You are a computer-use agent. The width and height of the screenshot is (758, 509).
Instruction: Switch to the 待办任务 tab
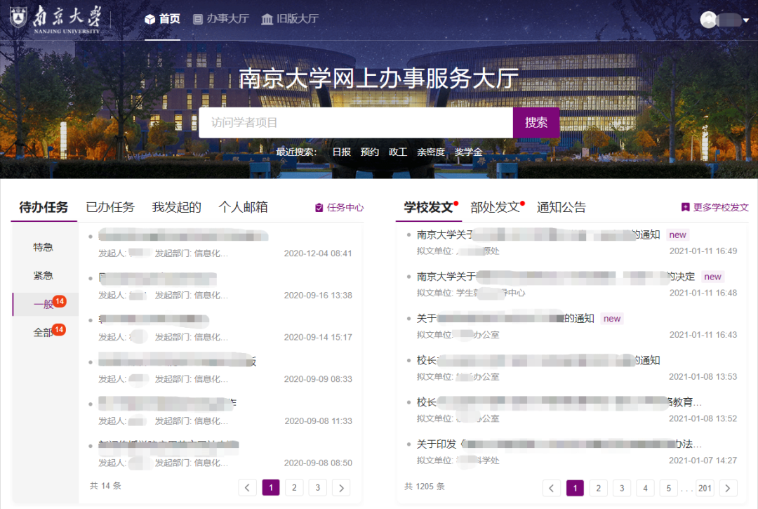tap(44, 207)
